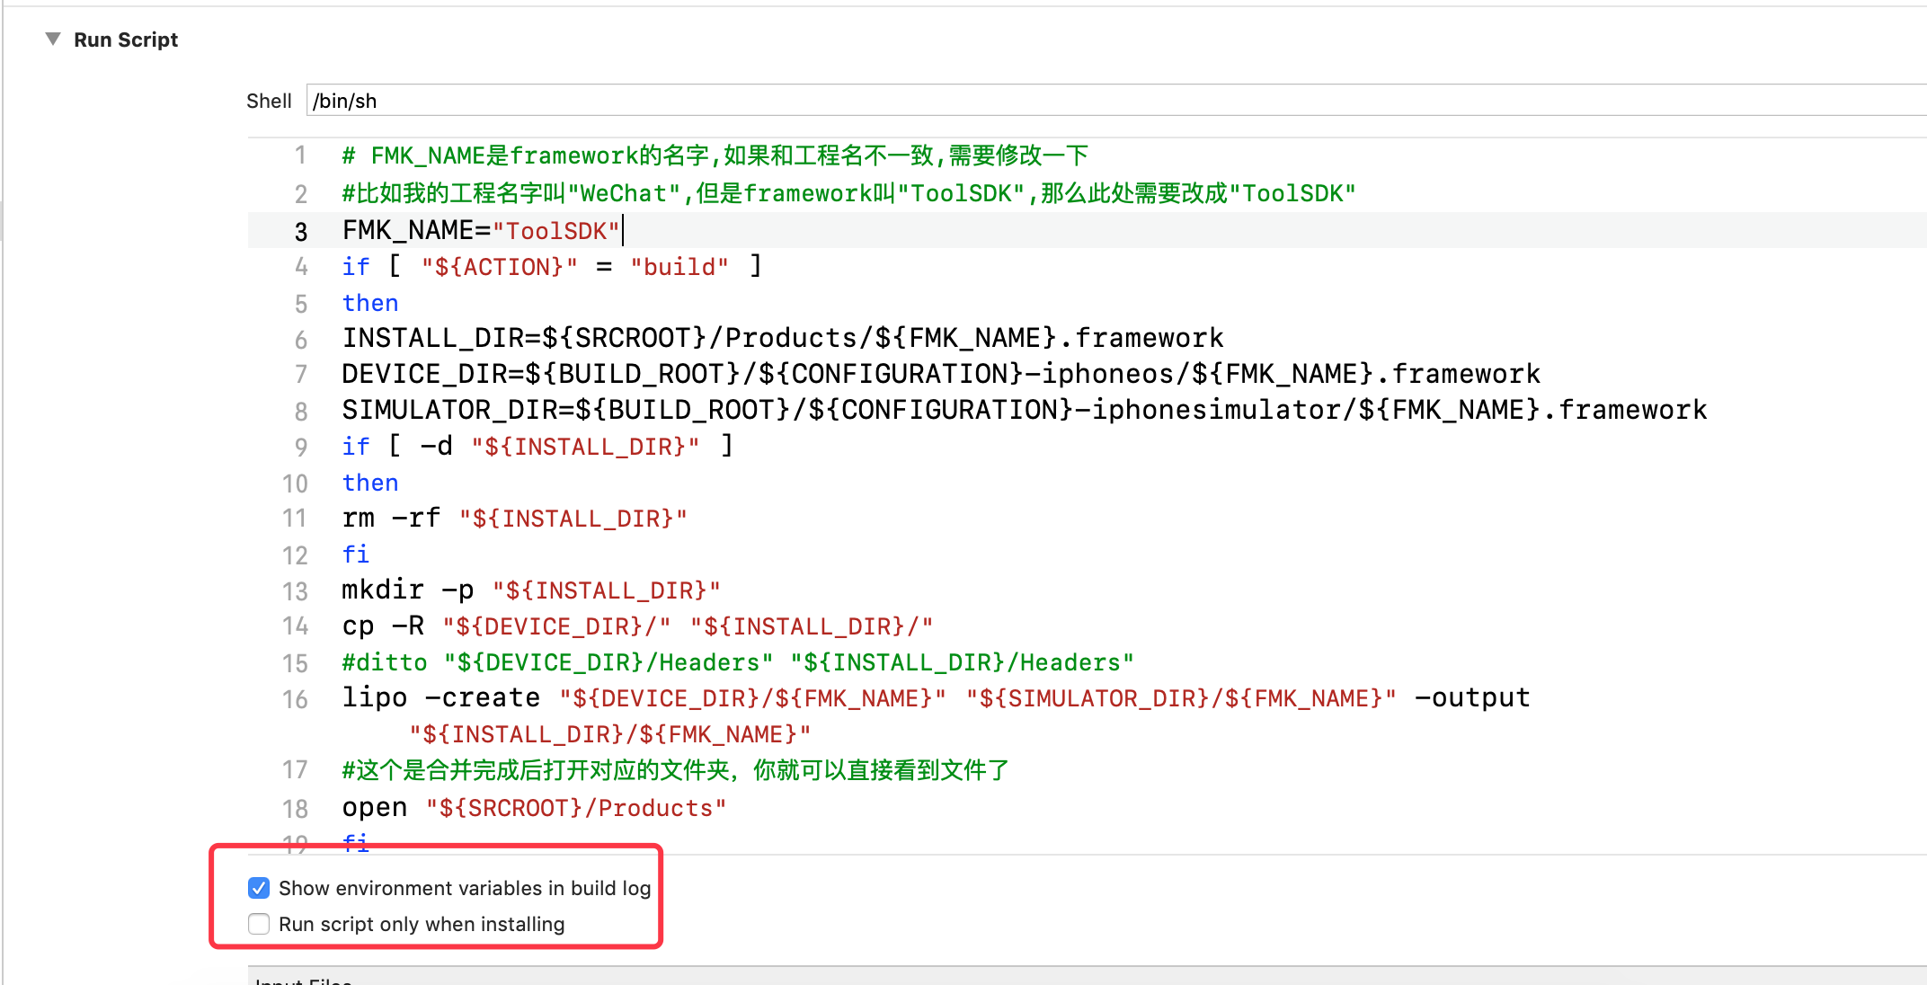The width and height of the screenshot is (1927, 985).
Task: Click the first comment line about FMK_NAME
Action: 715,155
